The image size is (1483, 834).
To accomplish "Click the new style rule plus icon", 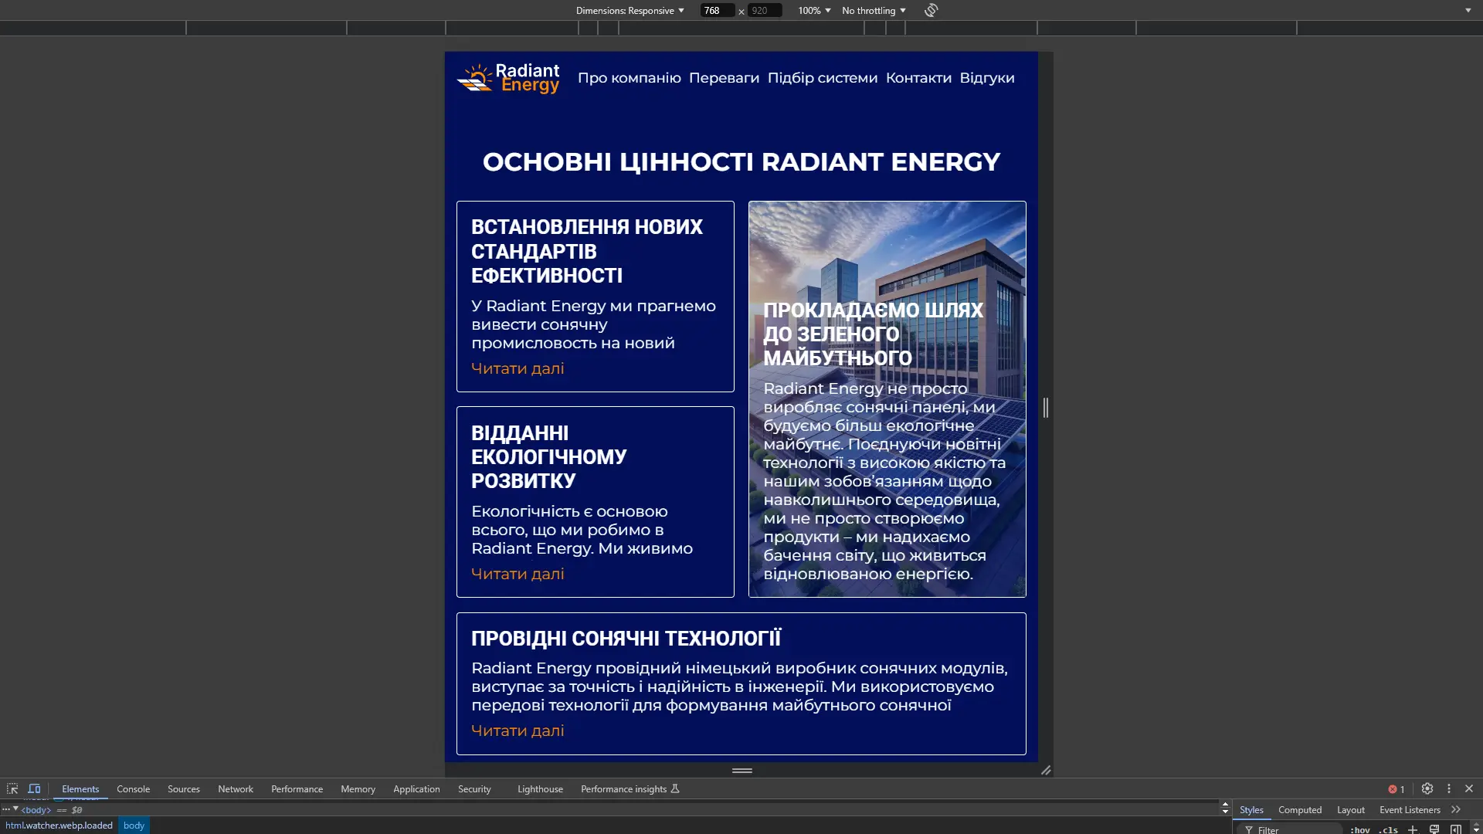I will (x=1413, y=829).
